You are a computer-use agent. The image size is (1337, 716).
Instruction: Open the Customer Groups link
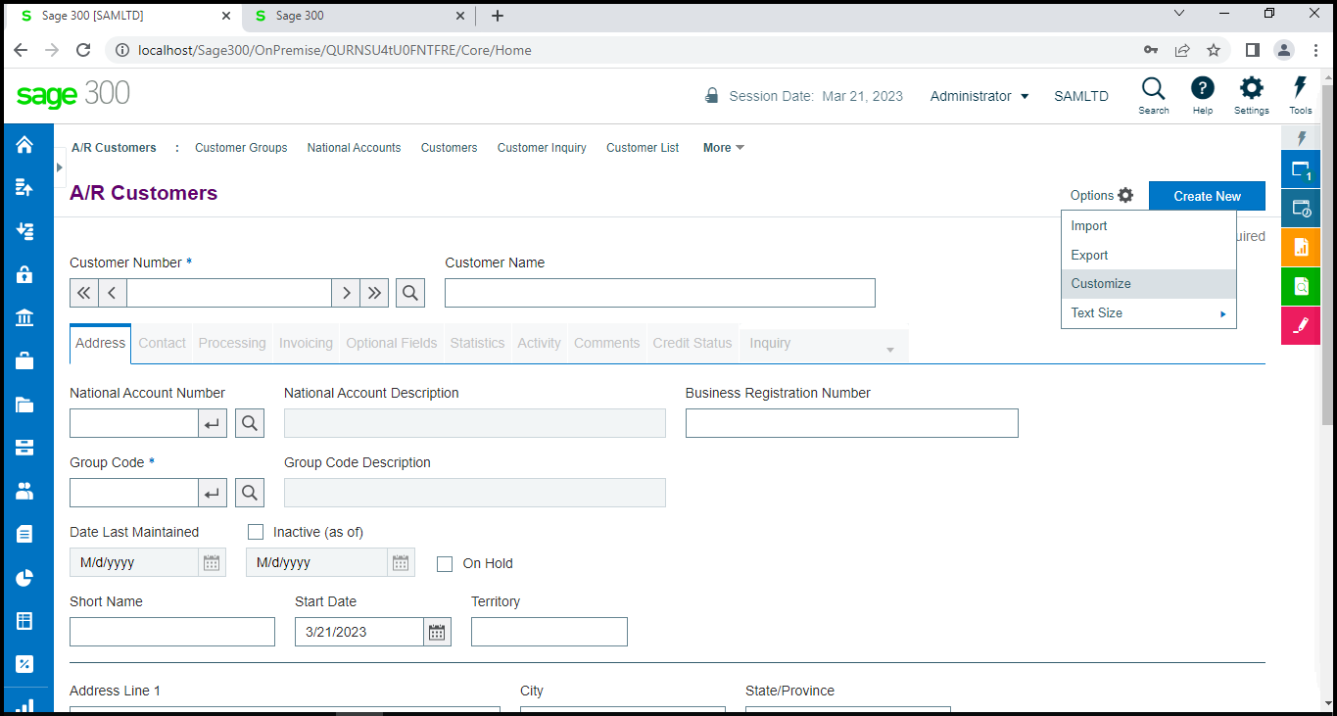tap(241, 148)
